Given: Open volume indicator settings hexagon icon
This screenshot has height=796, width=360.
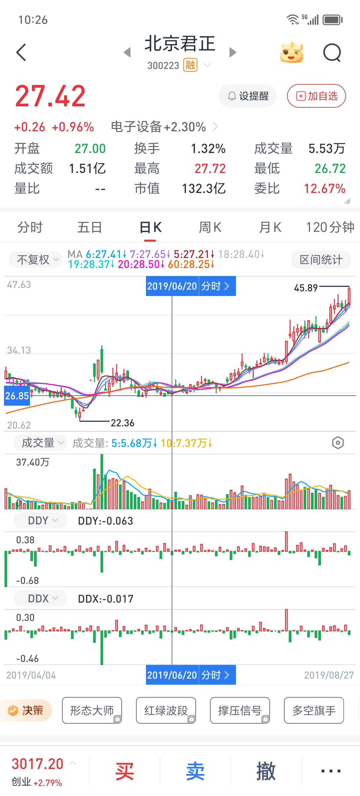Looking at the screenshot, I should point(338,443).
